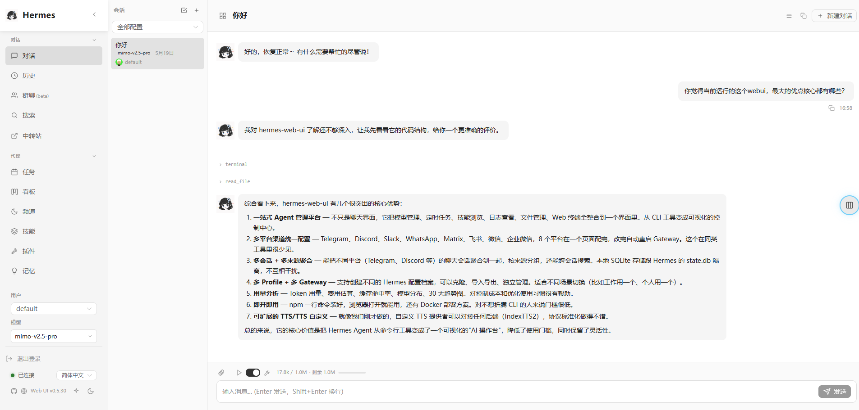Open 看板 in the sidebar

click(54, 192)
